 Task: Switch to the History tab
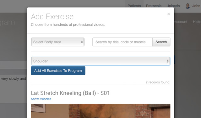pos(197,22)
